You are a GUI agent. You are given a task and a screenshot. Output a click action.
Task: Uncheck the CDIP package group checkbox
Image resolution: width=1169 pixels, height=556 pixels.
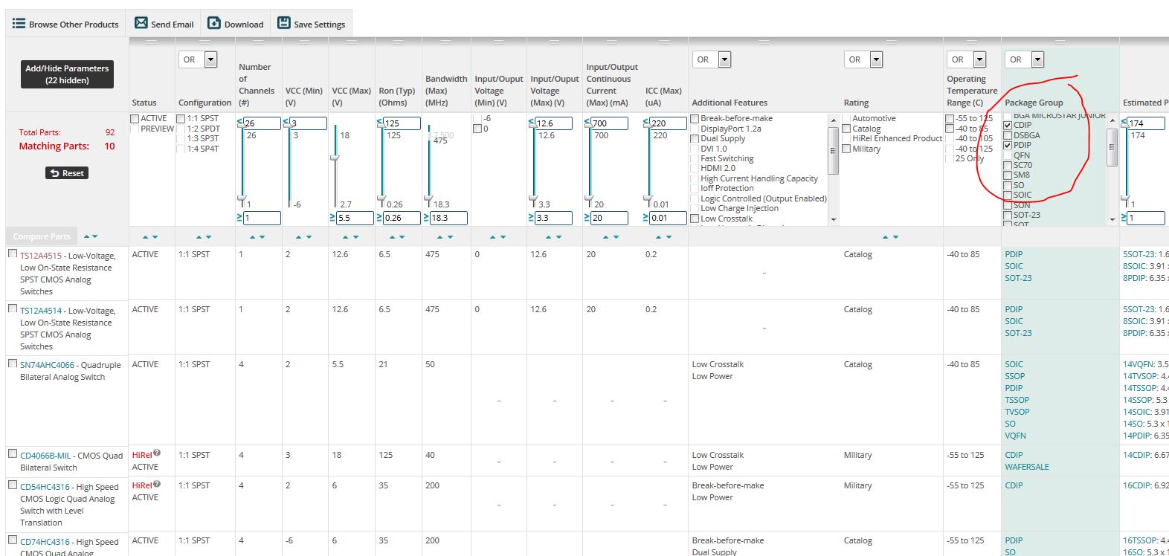tap(1008, 126)
